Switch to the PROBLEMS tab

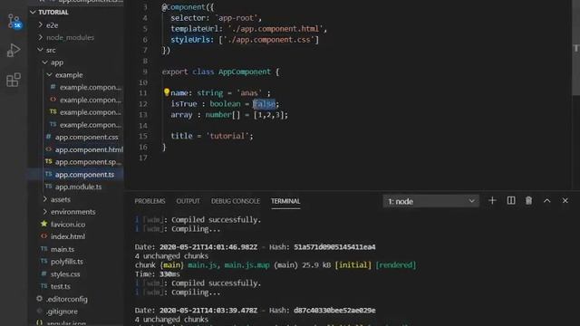[150, 201]
